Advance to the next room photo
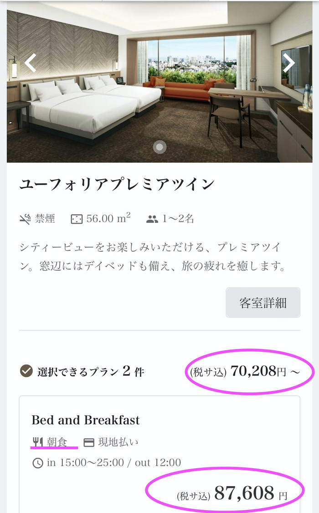 point(289,63)
